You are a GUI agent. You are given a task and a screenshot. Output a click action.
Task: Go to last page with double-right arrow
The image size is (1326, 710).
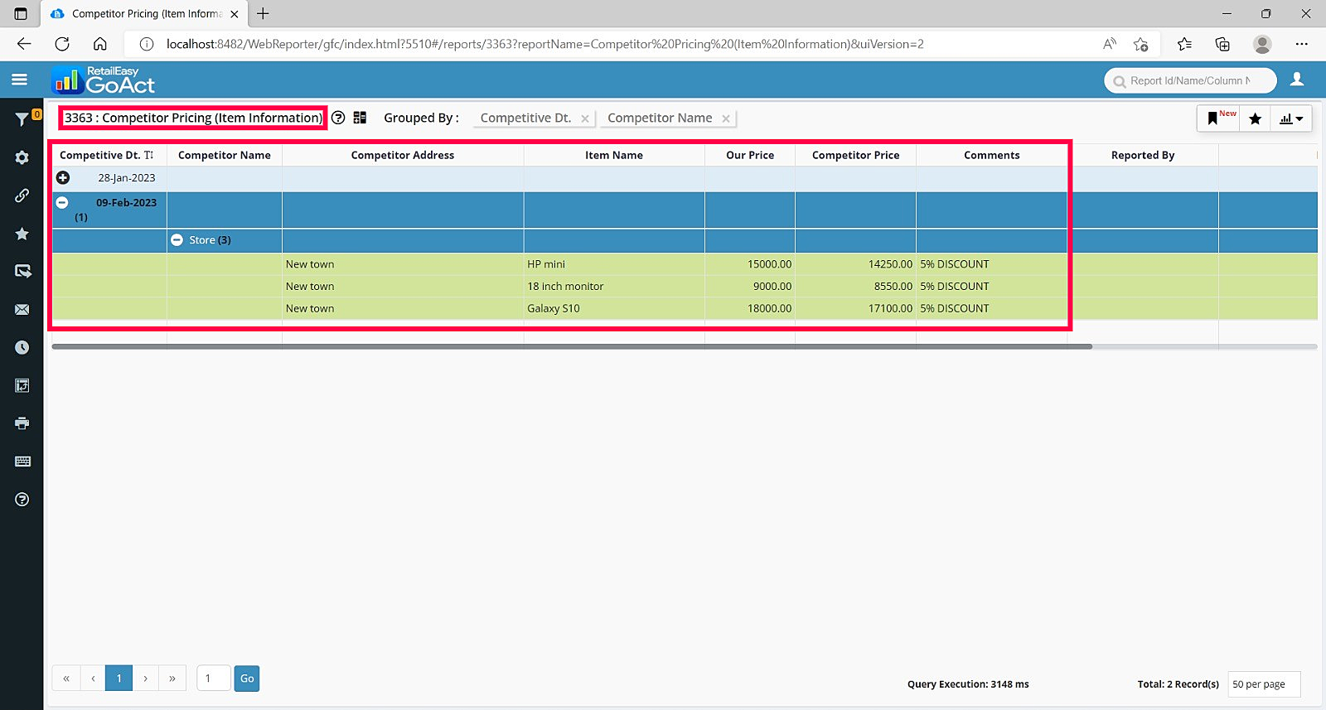(x=172, y=679)
